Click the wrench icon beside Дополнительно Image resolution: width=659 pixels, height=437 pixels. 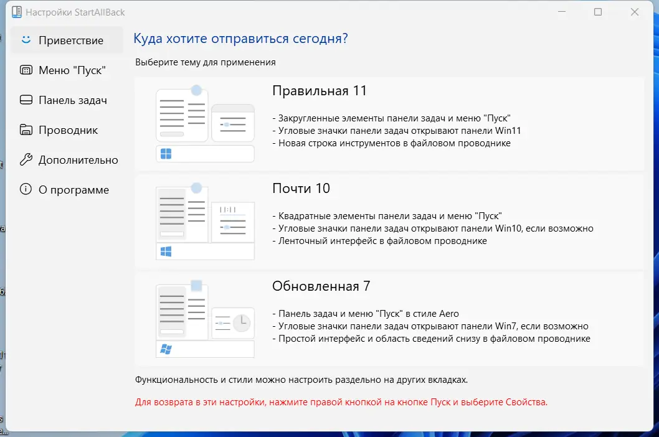tap(26, 159)
